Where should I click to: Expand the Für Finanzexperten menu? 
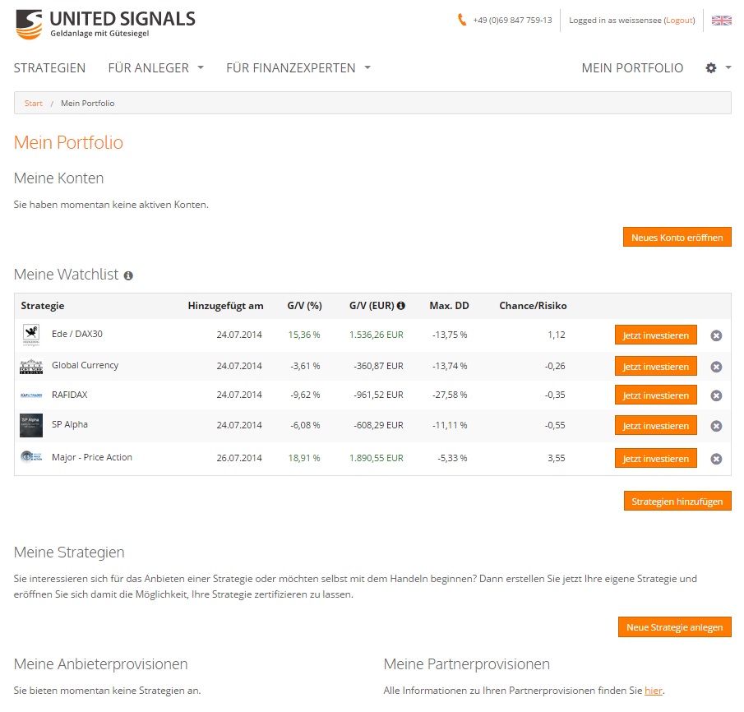pos(298,68)
